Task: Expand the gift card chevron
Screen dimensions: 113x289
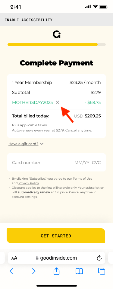Action: (x=42, y=144)
